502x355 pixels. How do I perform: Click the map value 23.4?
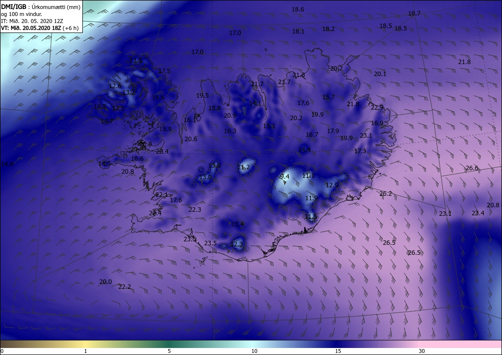pyautogui.click(x=478, y=213)
